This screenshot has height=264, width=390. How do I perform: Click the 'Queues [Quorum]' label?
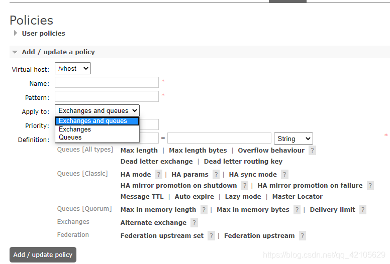84,209
